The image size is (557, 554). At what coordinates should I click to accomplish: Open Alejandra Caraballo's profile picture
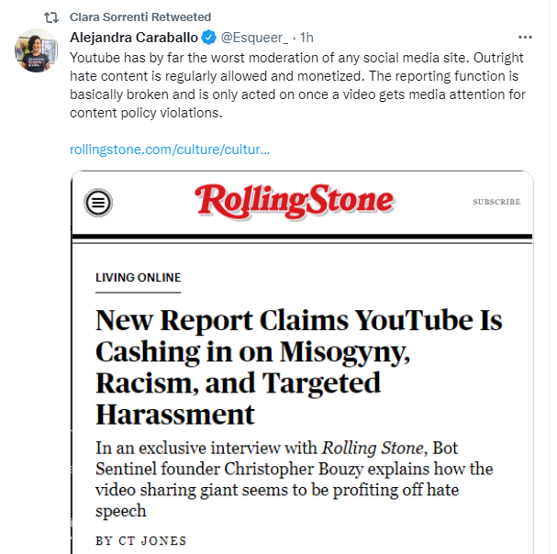click(x=36, y=50)
